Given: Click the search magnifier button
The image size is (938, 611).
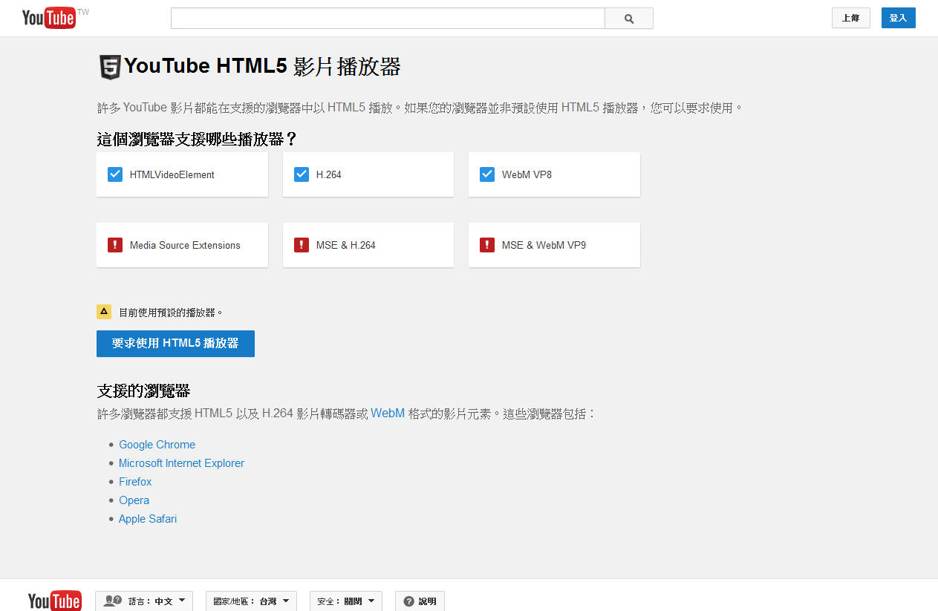Looking at the screenshot, I should [629, 19].
